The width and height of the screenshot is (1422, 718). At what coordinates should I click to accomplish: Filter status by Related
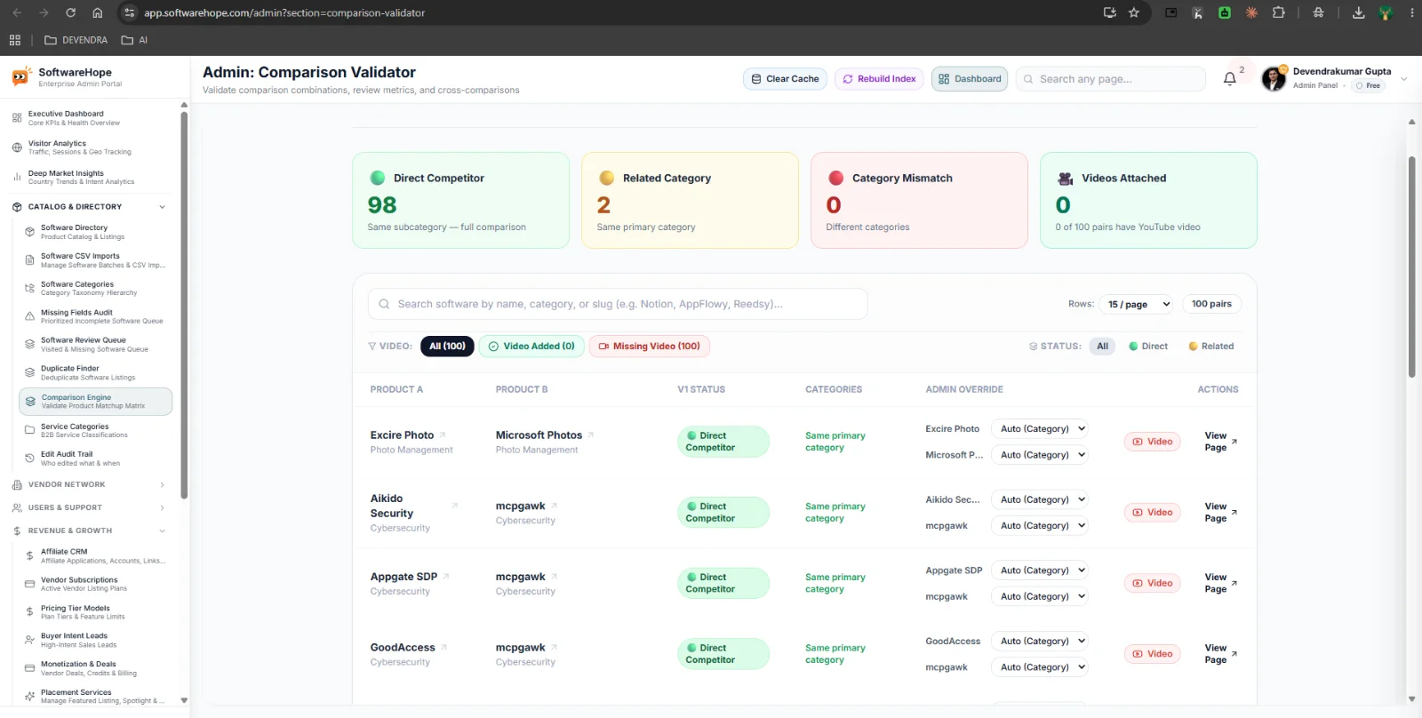click(x=1211, y=347)
